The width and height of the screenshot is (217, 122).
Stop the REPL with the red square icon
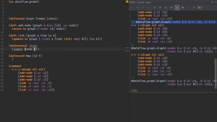[183, 7]
